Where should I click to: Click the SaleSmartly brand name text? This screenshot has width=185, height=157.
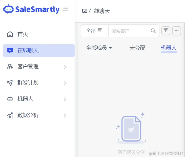tap(37, 9)
